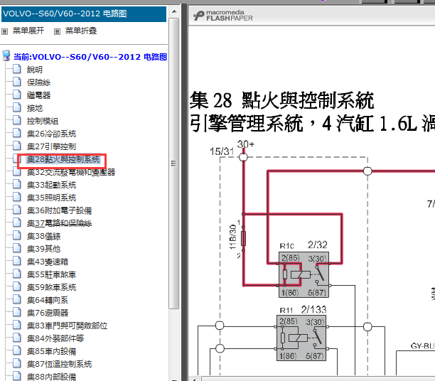Viewport: 435px width, 381px height.
Task: Click the page icon next to 集38儀錶
Action: click(x=17, y=235)
